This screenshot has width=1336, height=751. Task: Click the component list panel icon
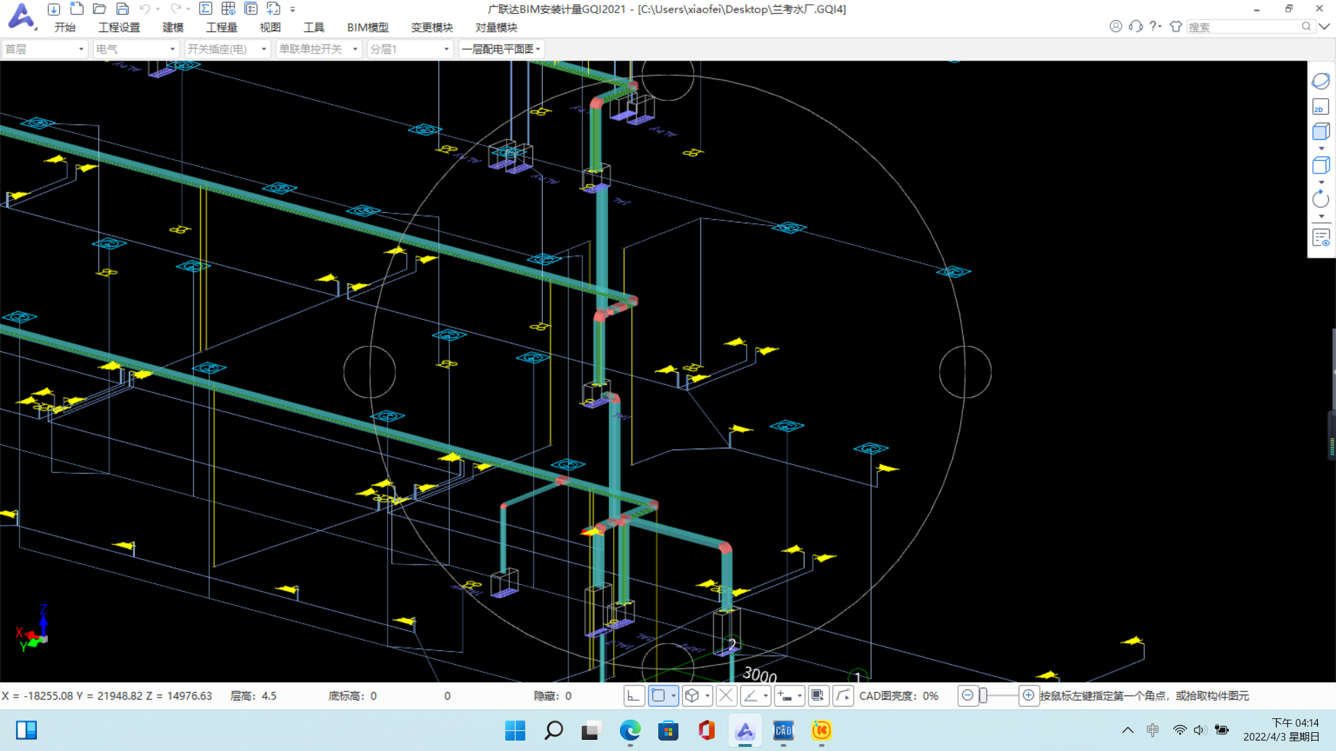pyautogui.click(x=251, y=9)
